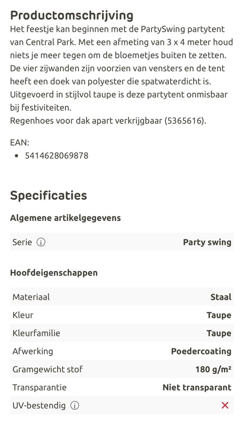Click the red cross in UV-bestendig row
Viewport: 244px width, 423px height.
coord(225,405)
